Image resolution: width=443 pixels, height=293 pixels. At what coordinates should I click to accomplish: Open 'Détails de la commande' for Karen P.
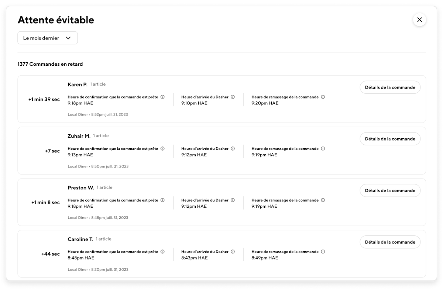coord(390,87)
